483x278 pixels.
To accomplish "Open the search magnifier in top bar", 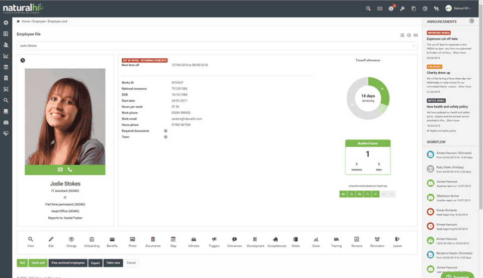I will [x=368, y=9].
